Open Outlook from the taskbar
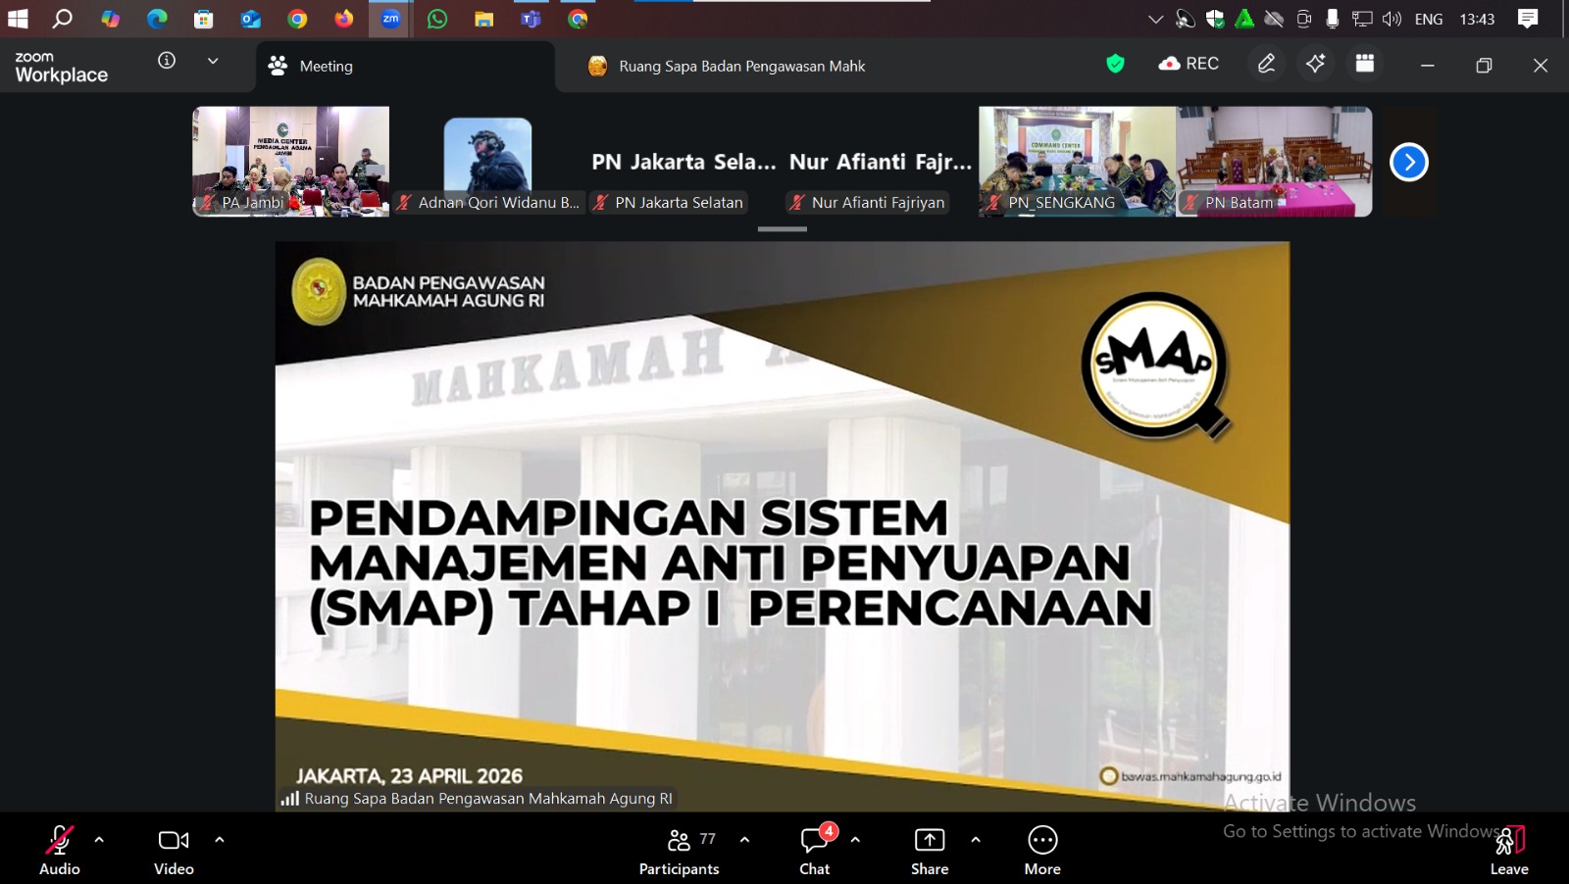Image resolution: width=1569 pixels, height=884 pixels. [x=250, y=19]
